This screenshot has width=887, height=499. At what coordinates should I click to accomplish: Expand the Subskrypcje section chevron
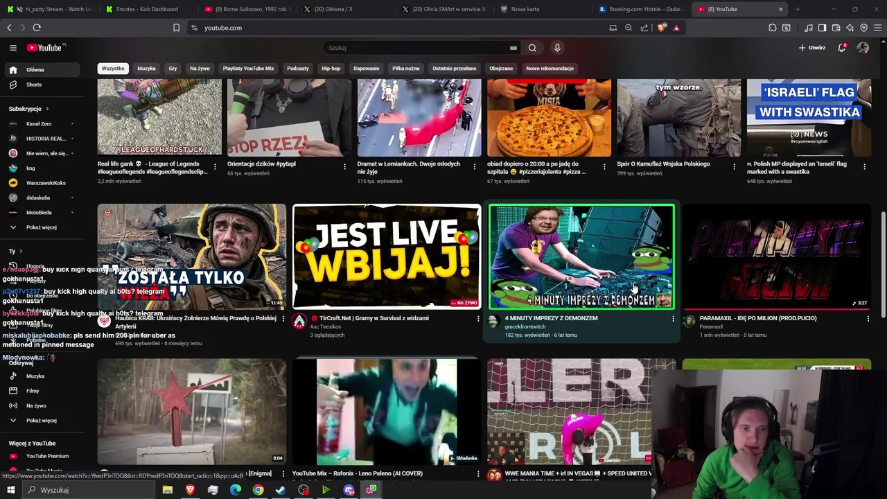47,109
